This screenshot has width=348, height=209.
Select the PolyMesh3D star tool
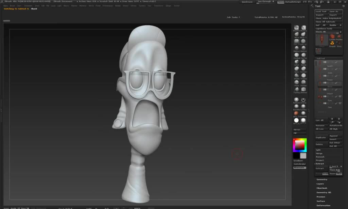click(x=339, y=37)
